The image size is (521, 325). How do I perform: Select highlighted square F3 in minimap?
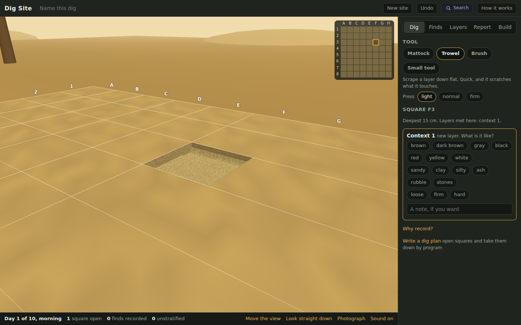[x=376, y=42]
